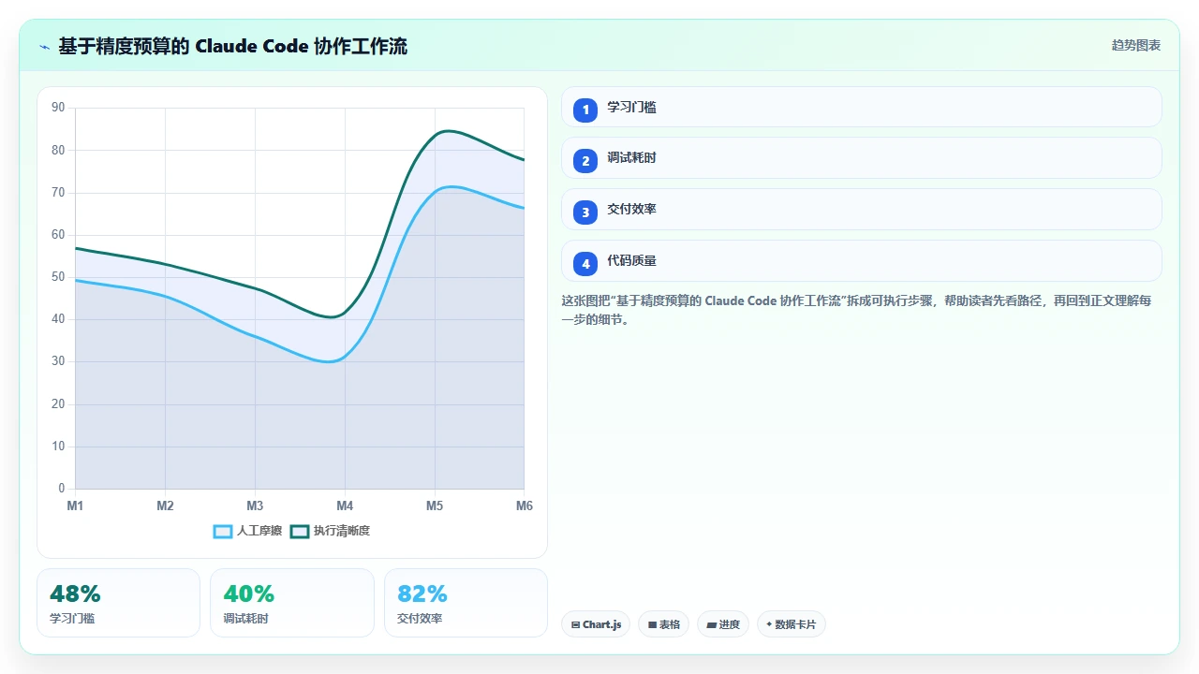Open the 调试耗时 step row
The height and width of the screenshot is (674, 1199).
point(862,158)
